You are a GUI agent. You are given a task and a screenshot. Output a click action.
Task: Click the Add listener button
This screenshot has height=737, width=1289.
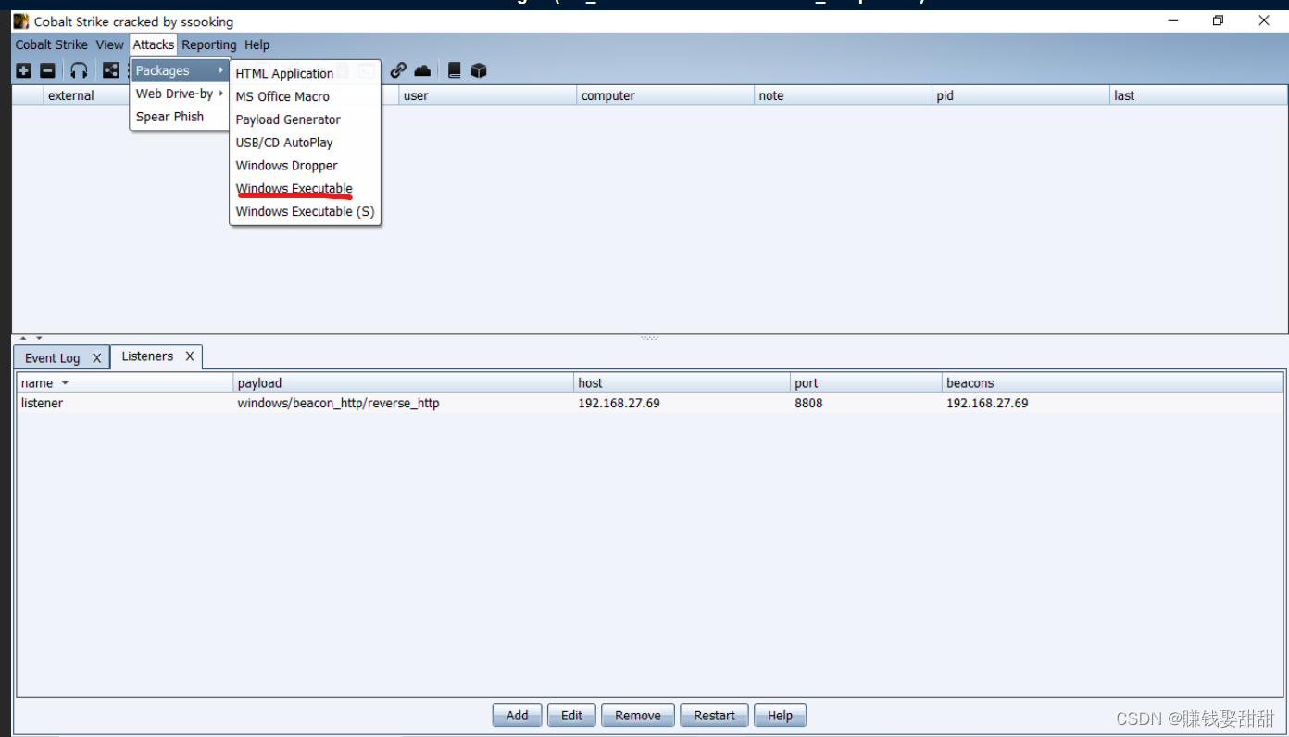click(x=518, y=716)
